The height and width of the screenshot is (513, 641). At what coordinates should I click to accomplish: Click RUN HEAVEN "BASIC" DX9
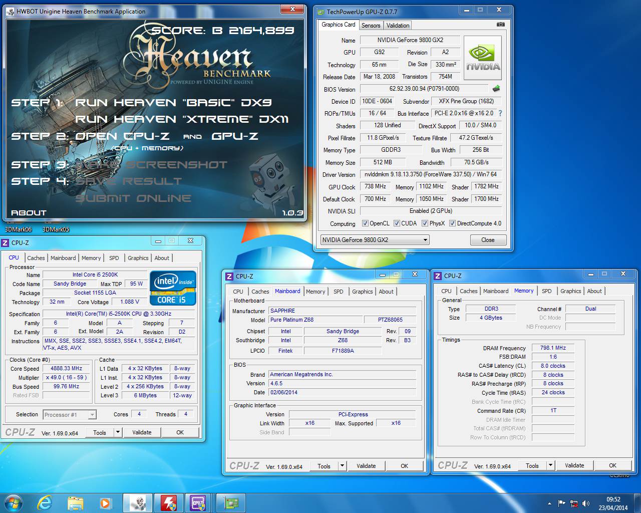173,103
